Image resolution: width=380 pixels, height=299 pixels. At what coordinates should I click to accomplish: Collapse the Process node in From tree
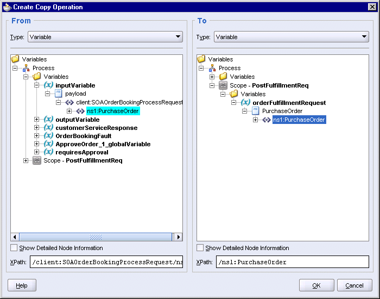pyautogui.click(x=15, y=68)
